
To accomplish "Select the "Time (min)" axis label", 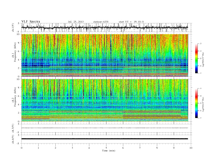I will [x=109, y=151].
